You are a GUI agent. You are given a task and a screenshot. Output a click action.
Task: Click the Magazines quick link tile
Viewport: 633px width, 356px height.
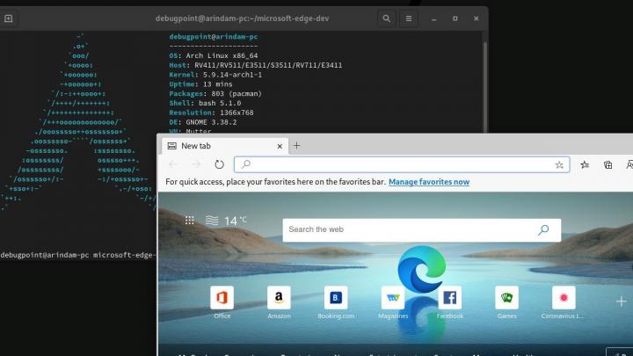tap(393, 298)
